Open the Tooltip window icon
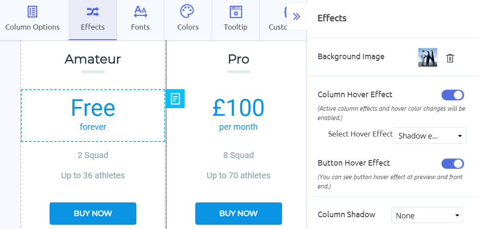 [x=235, y=12]
